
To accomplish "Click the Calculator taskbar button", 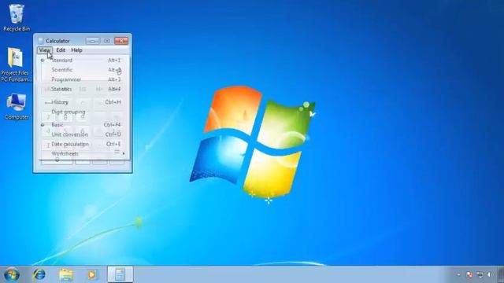I will [120, 274].
